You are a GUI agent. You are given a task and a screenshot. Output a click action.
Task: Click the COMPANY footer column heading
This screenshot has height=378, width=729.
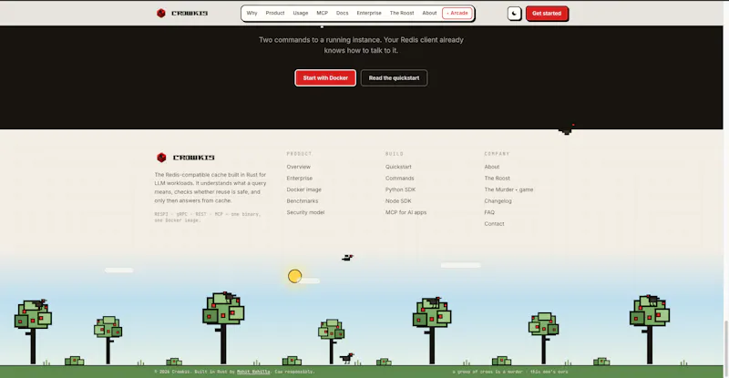[497, 153]
